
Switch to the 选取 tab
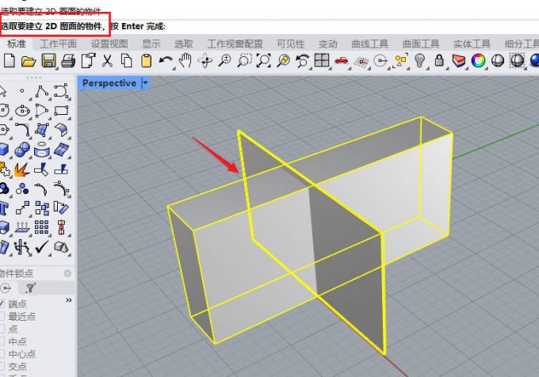(x=184, y=44)
